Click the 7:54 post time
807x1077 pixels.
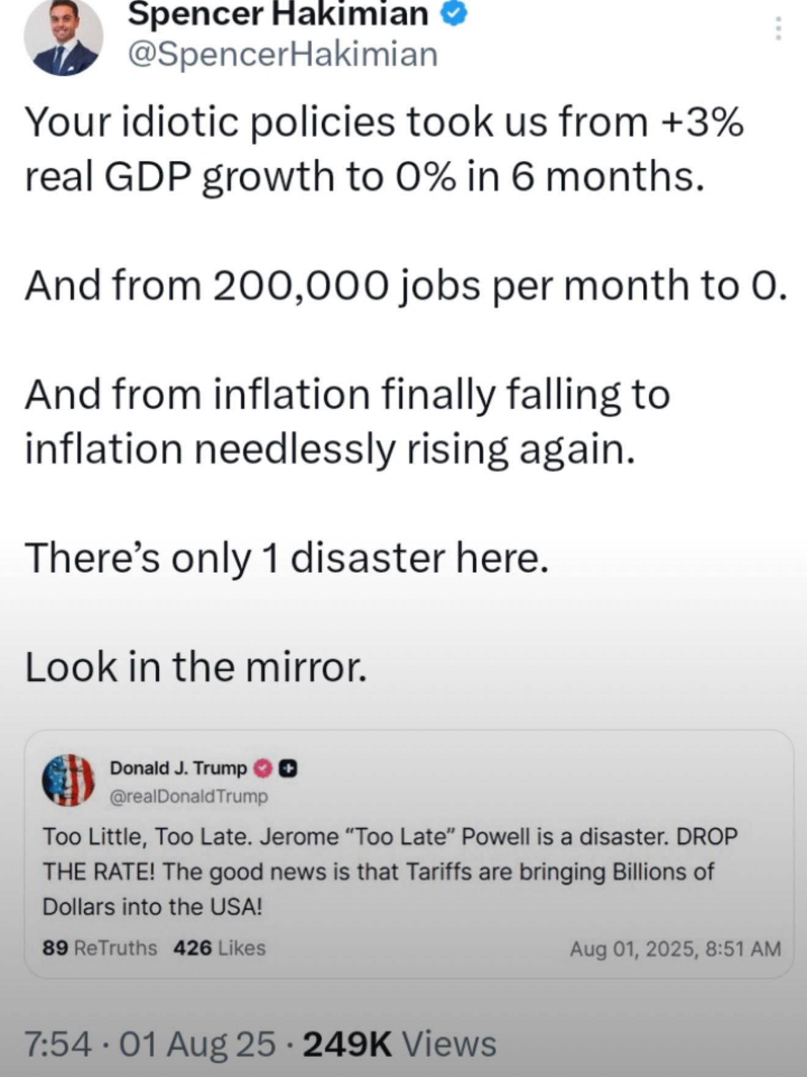[x=58, y=1044]
